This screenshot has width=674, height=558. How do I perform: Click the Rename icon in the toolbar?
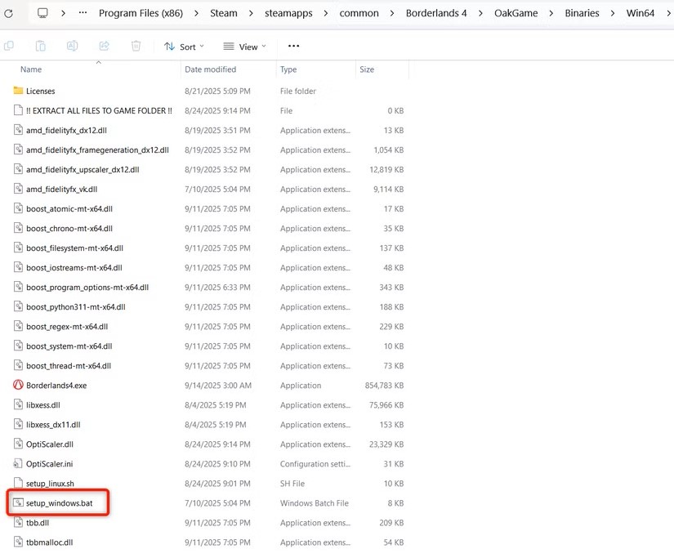tap(72, 47)
